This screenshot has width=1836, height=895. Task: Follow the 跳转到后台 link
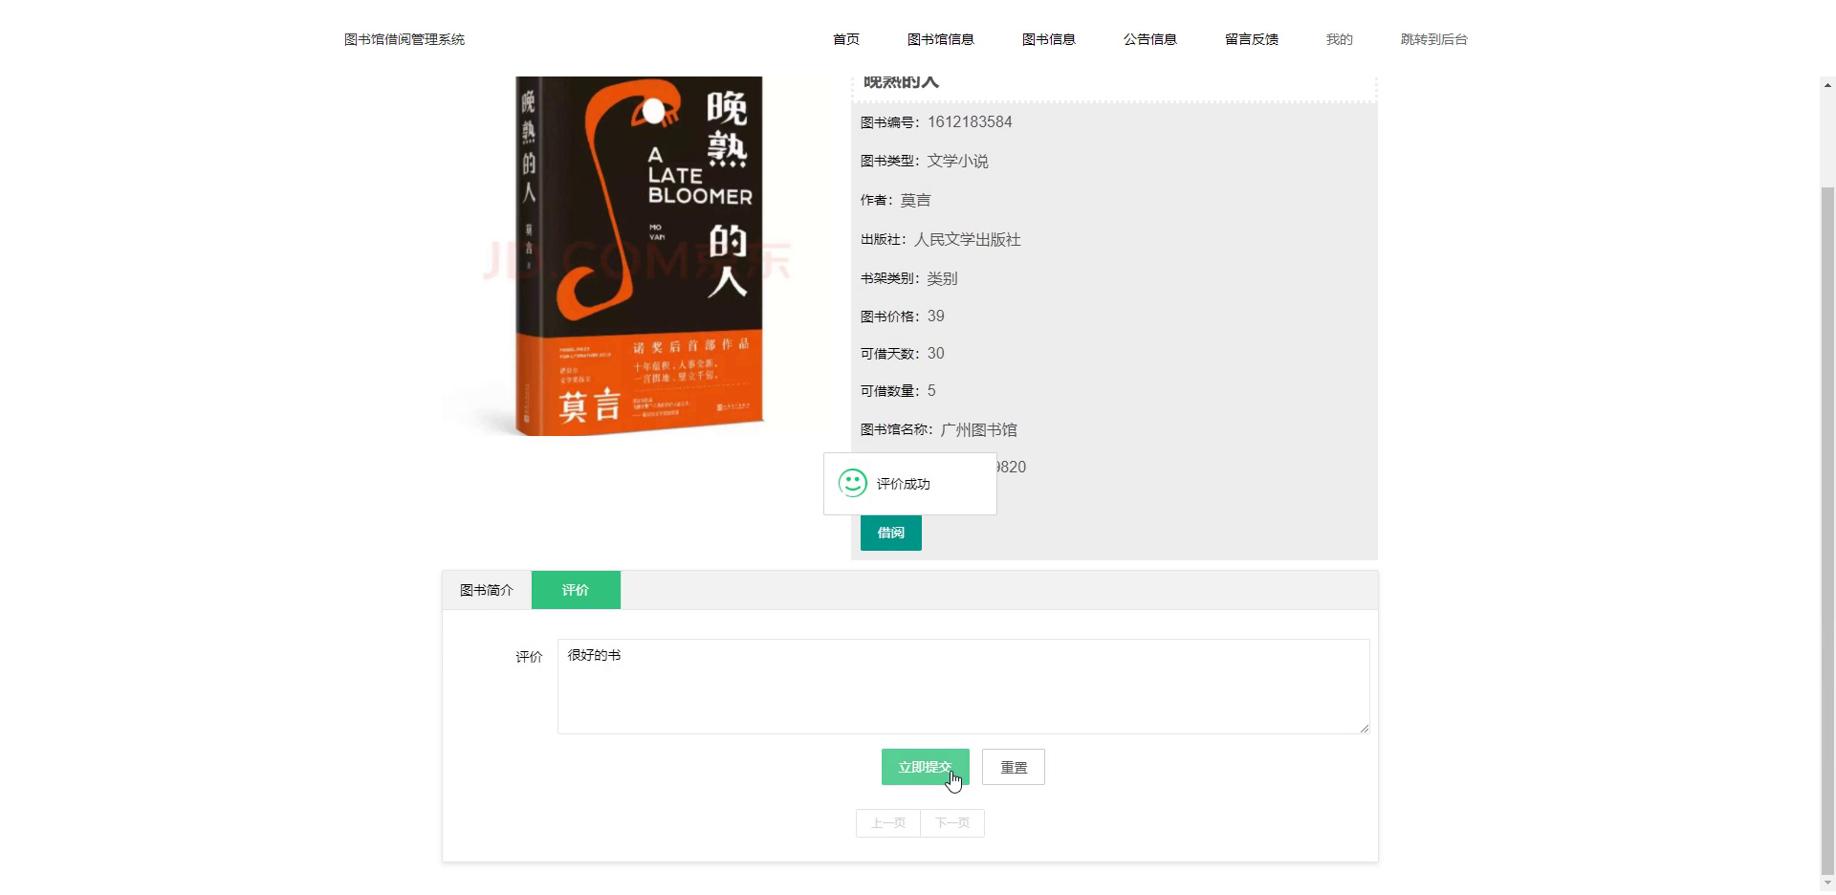(x=1434, y=39)
